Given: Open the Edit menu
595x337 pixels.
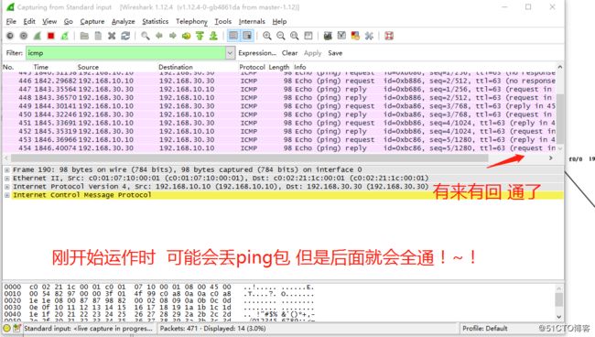Looking at the screenshot, I should click(29, 22).
